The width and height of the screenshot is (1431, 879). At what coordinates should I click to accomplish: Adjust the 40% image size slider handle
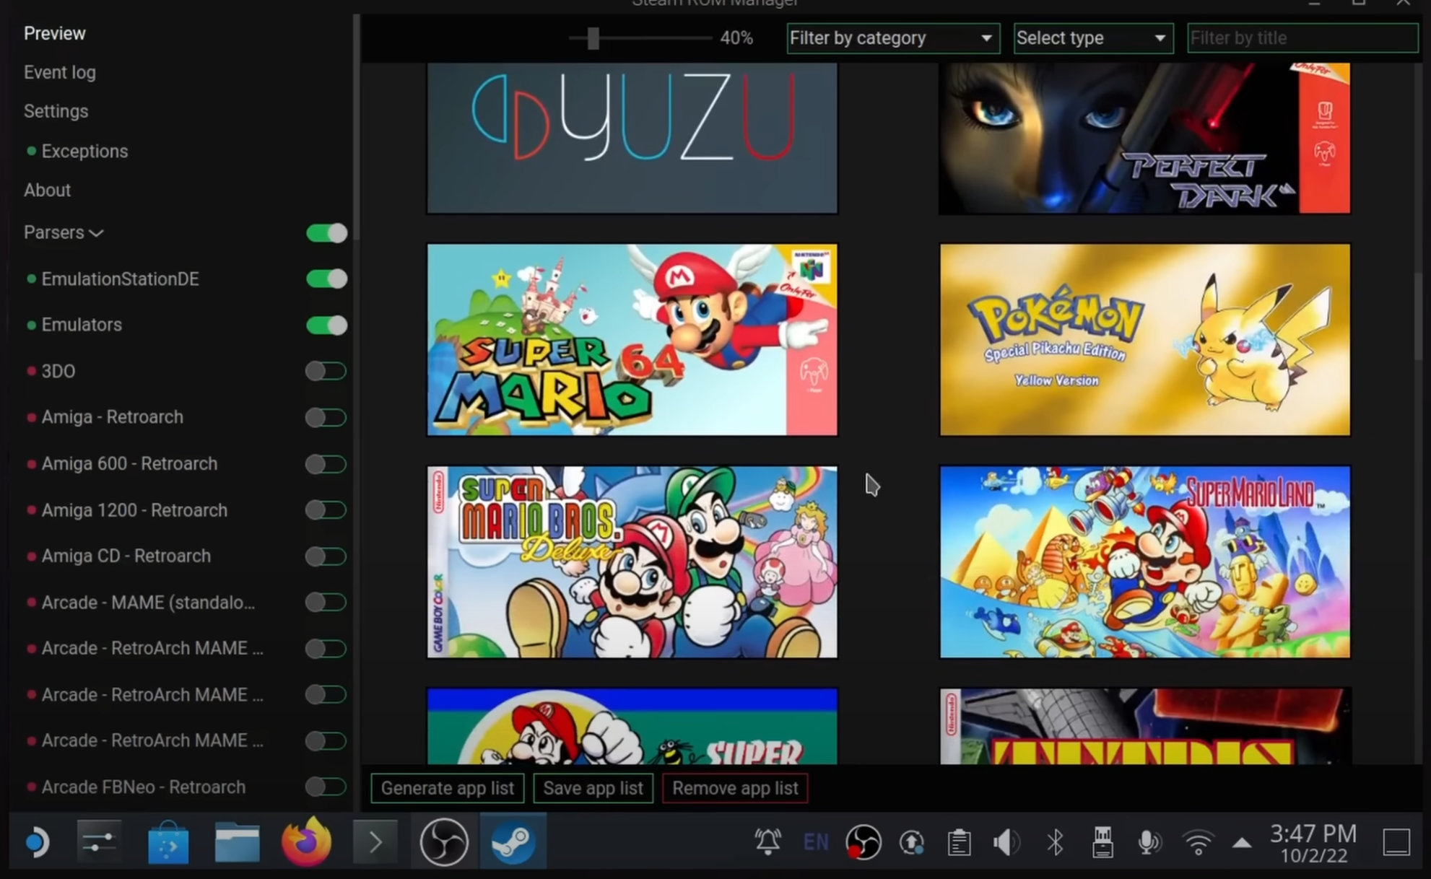tap(593, 38)
